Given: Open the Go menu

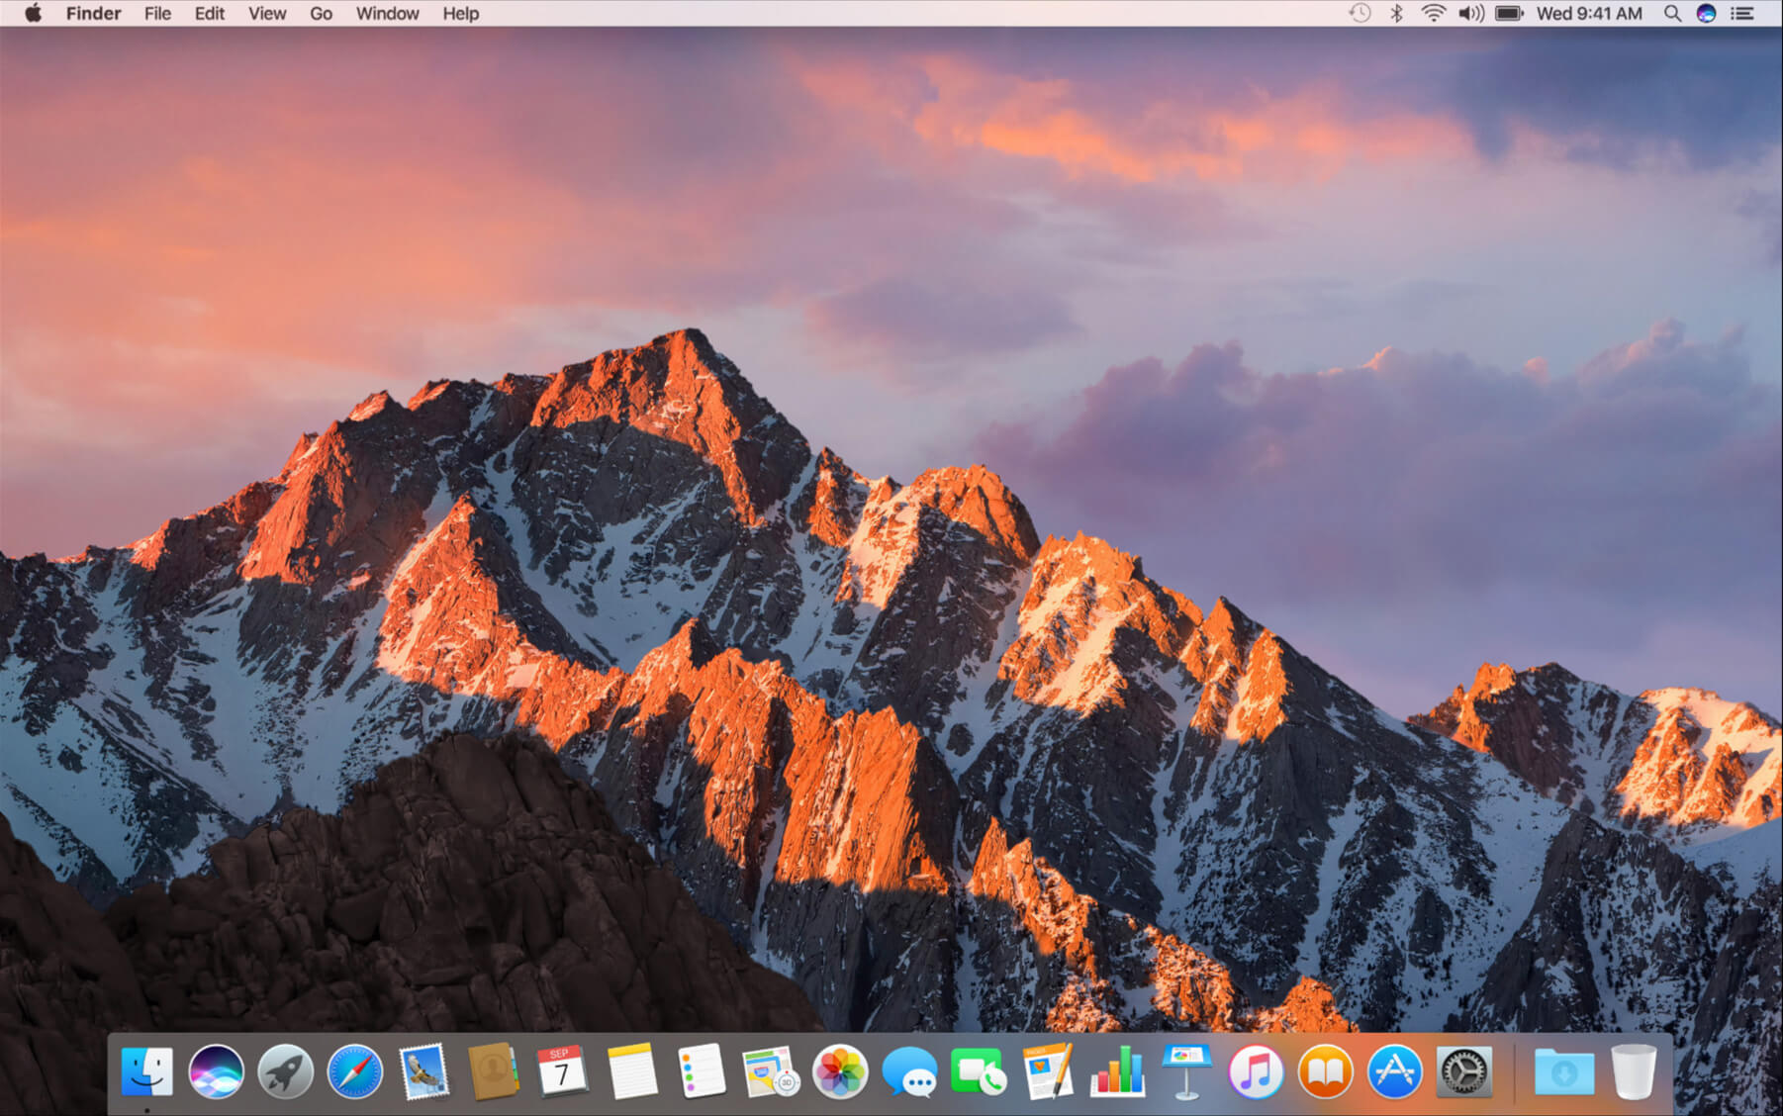Looking at the screenshot, I should coord(321,14).
